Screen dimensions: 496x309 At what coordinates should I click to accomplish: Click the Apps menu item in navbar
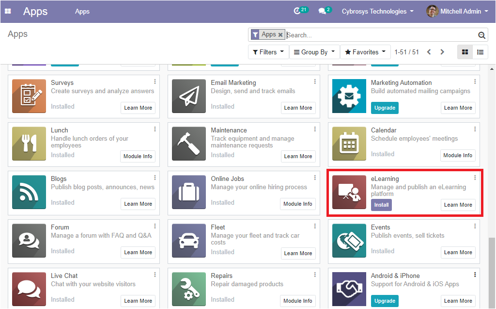(x=82, y=12)
